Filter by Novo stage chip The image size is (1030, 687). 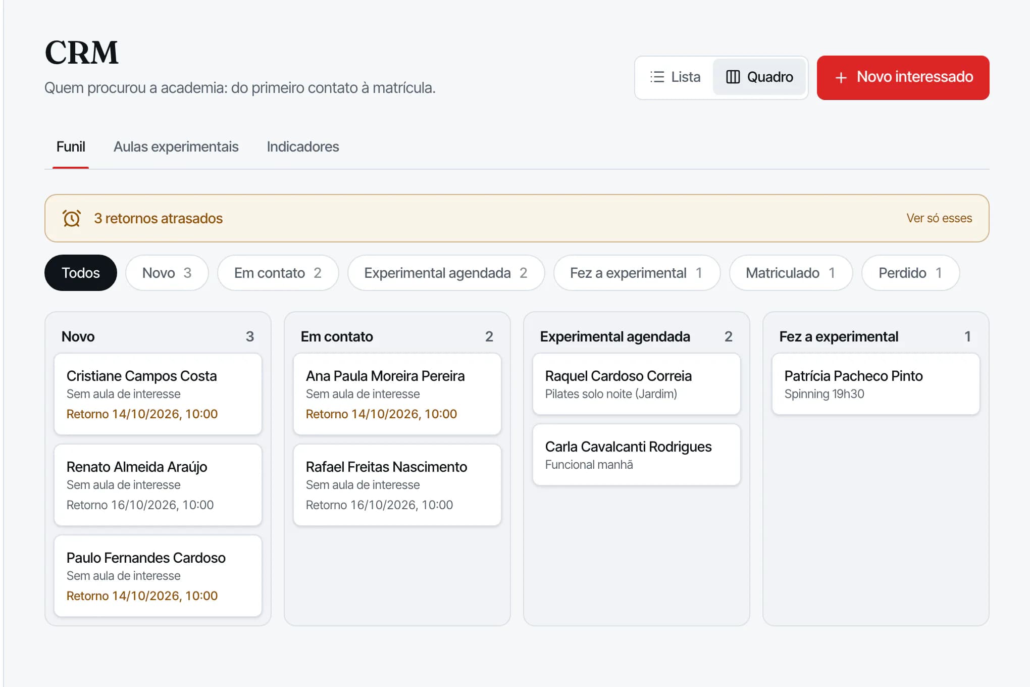167,273
